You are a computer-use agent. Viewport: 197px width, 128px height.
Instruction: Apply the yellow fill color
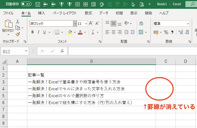70,32
